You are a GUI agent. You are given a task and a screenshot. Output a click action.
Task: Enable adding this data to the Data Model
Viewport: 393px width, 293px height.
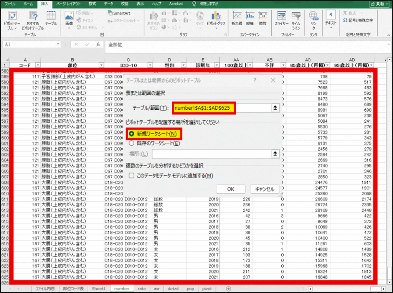click(132, 176)
